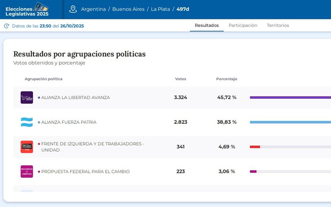Click the Votos column header
The width and height of the screenshot is (331, 207).
(x=180, y=79)
